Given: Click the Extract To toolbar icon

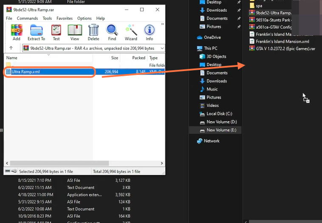Looking at the screenshot, I should (37, 32).
